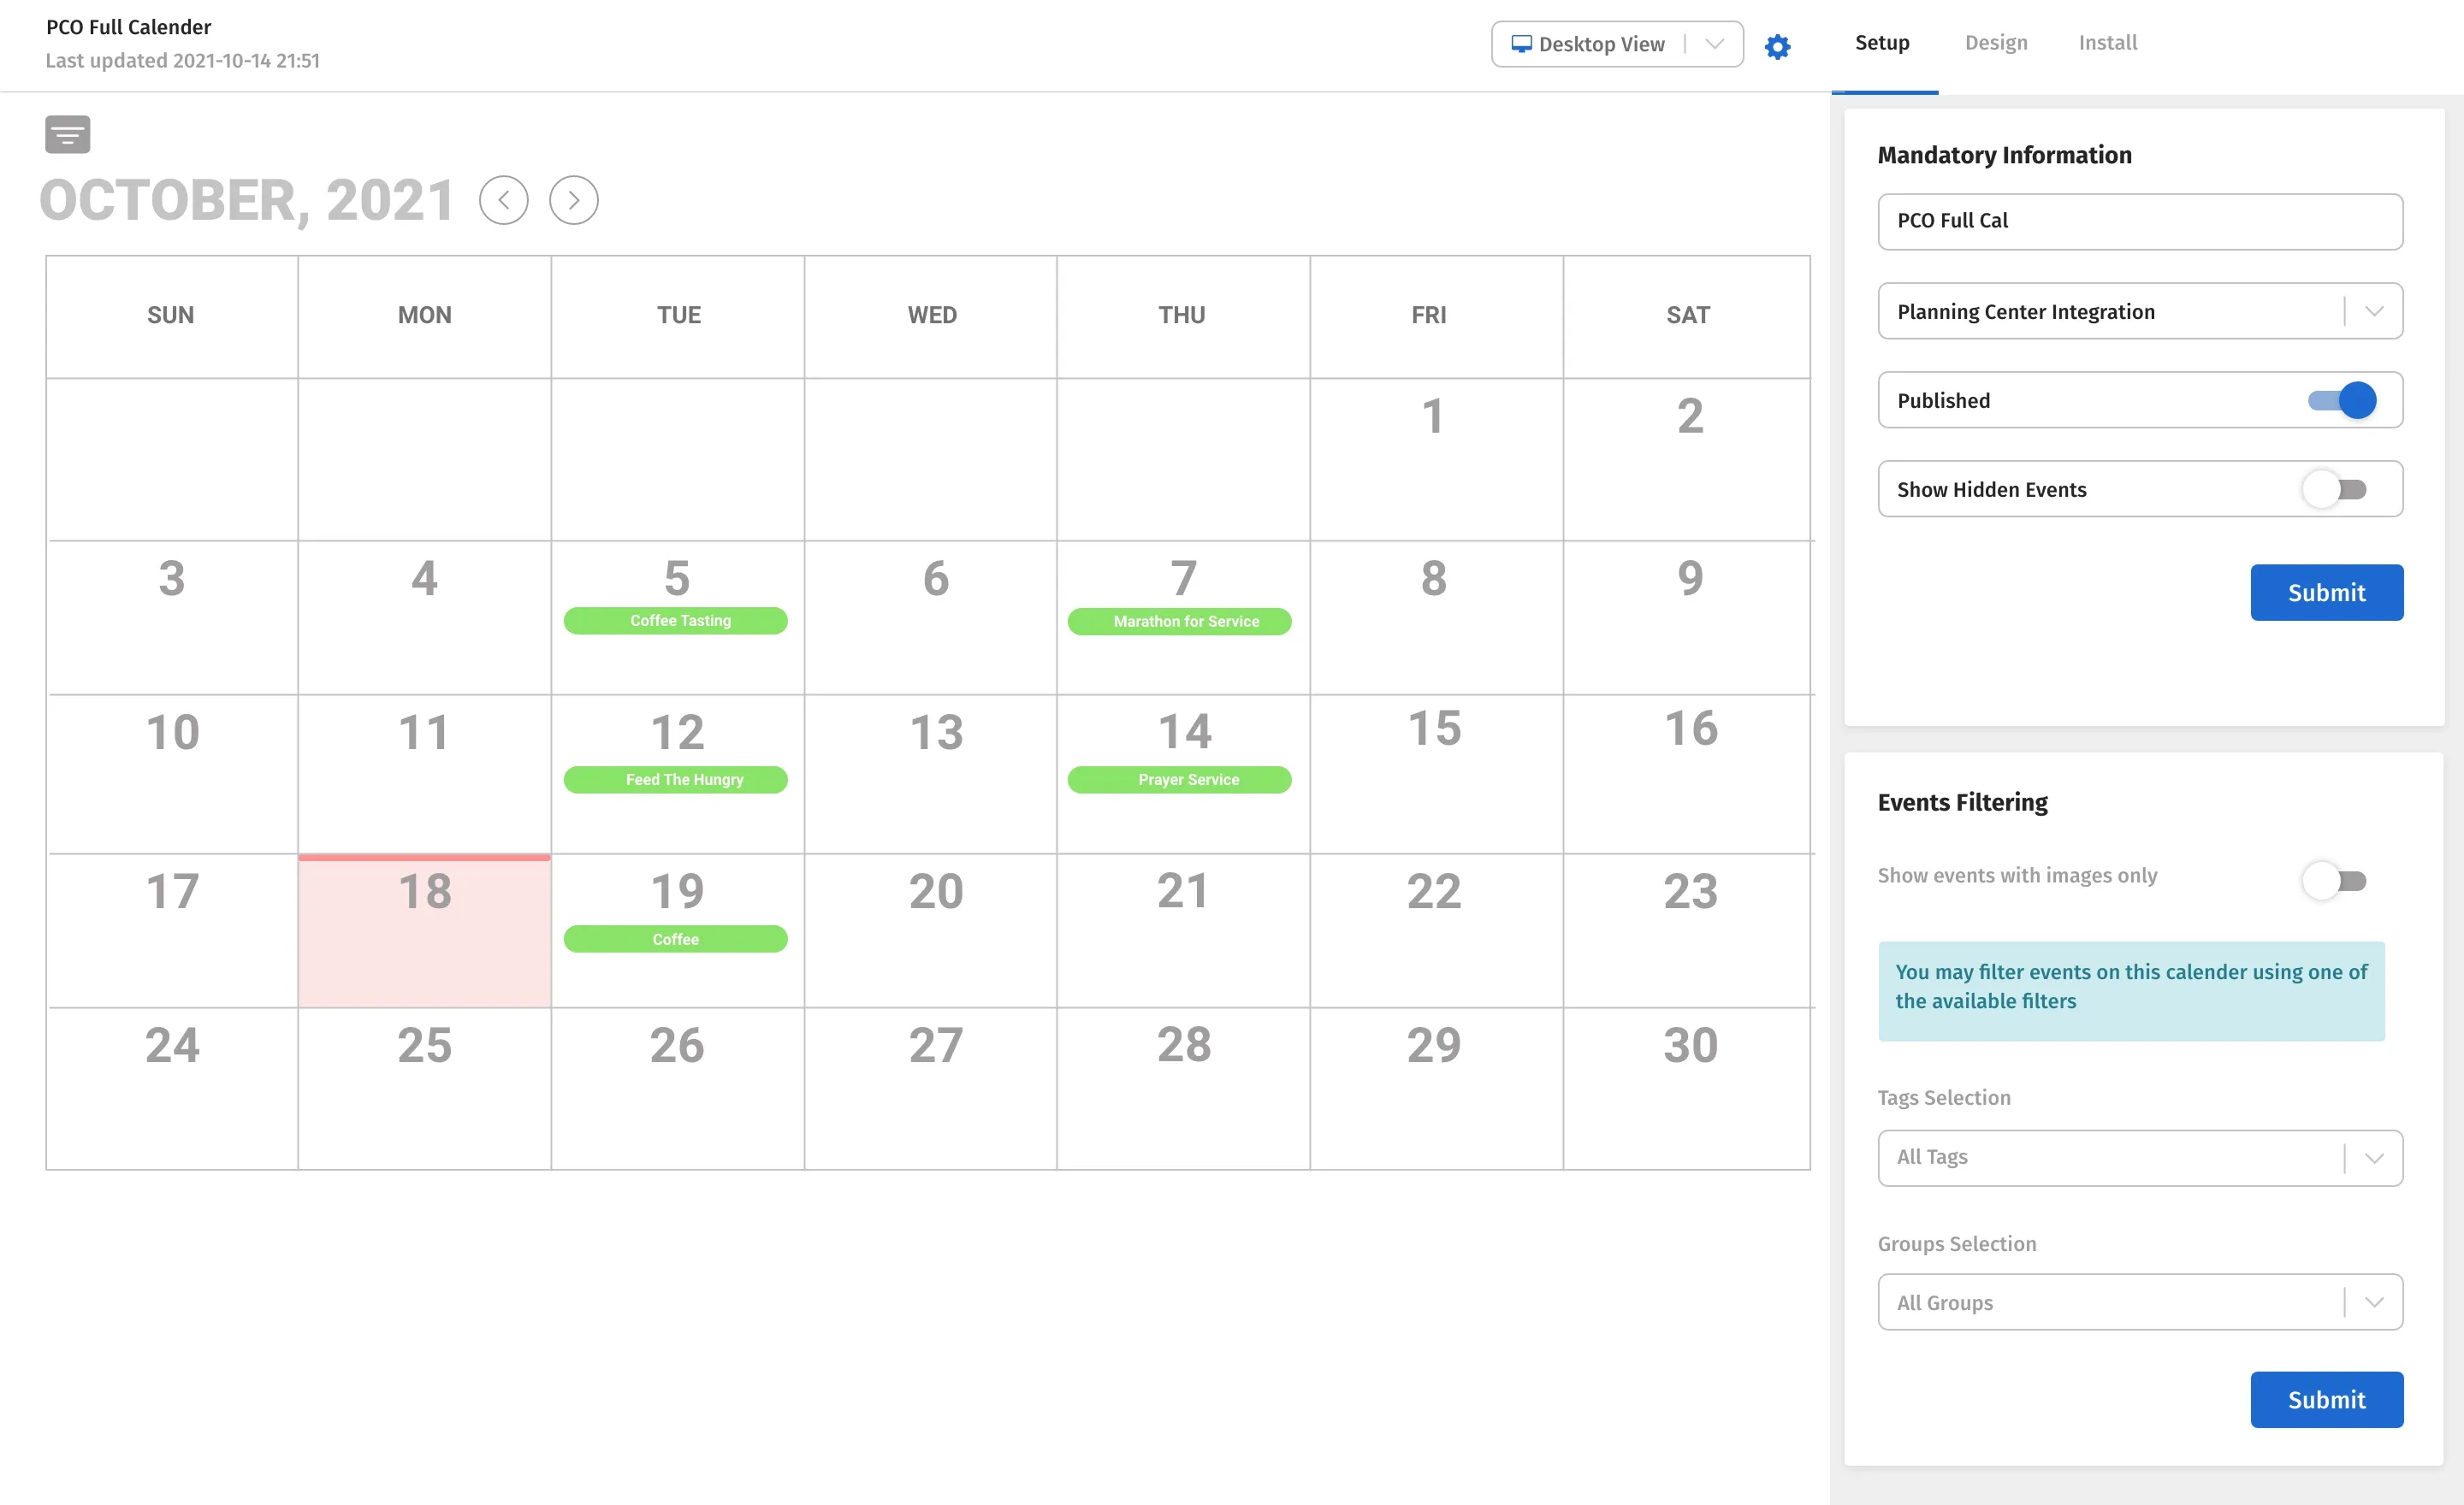Click the PCO Full Cal name input field
This screenshot has width=2464, height=1505.
tap(2139, 221)
